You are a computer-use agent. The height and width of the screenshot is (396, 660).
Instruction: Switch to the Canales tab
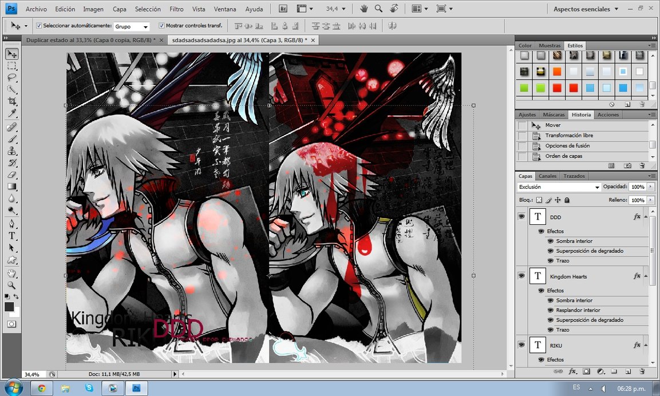[547, 176]
